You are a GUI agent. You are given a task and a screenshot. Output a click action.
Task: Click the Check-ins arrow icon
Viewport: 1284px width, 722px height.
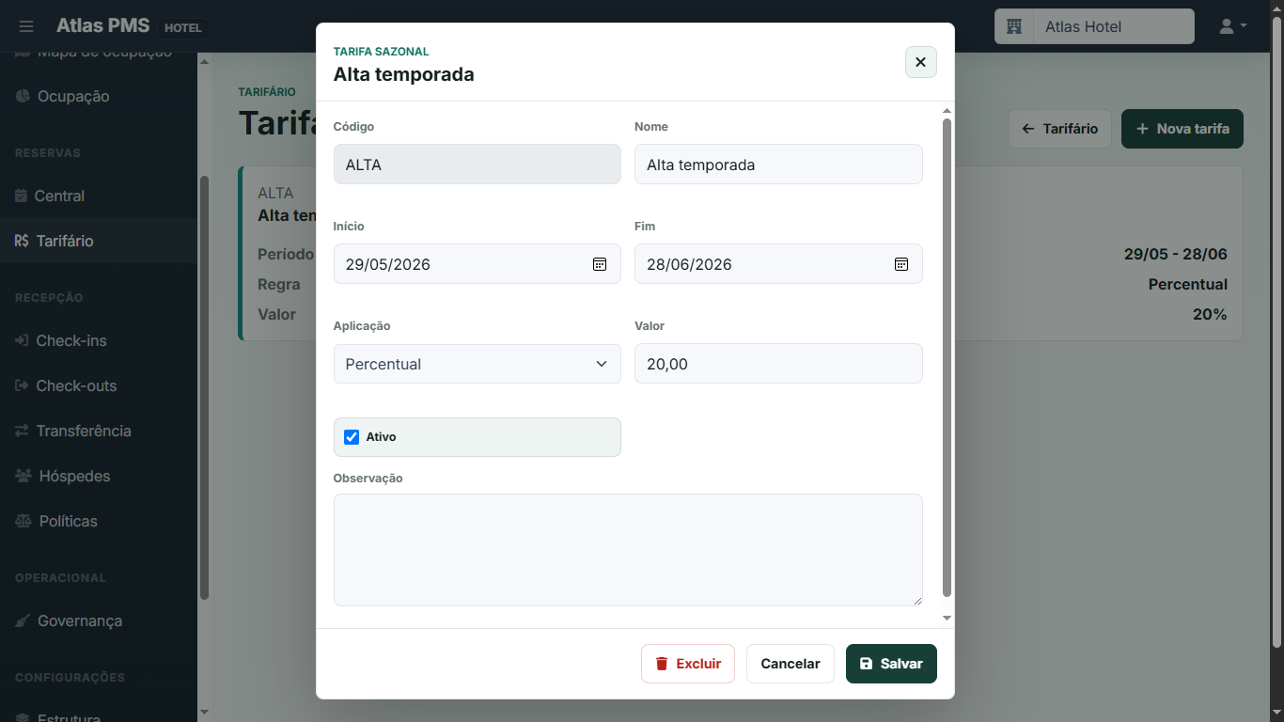click(22, 340)
